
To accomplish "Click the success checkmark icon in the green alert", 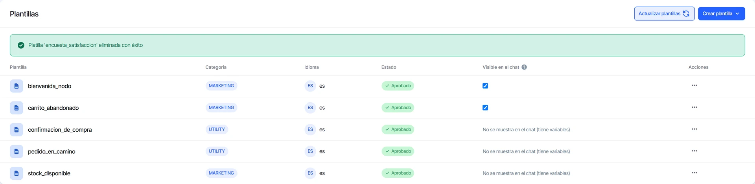I will [21, 45].
